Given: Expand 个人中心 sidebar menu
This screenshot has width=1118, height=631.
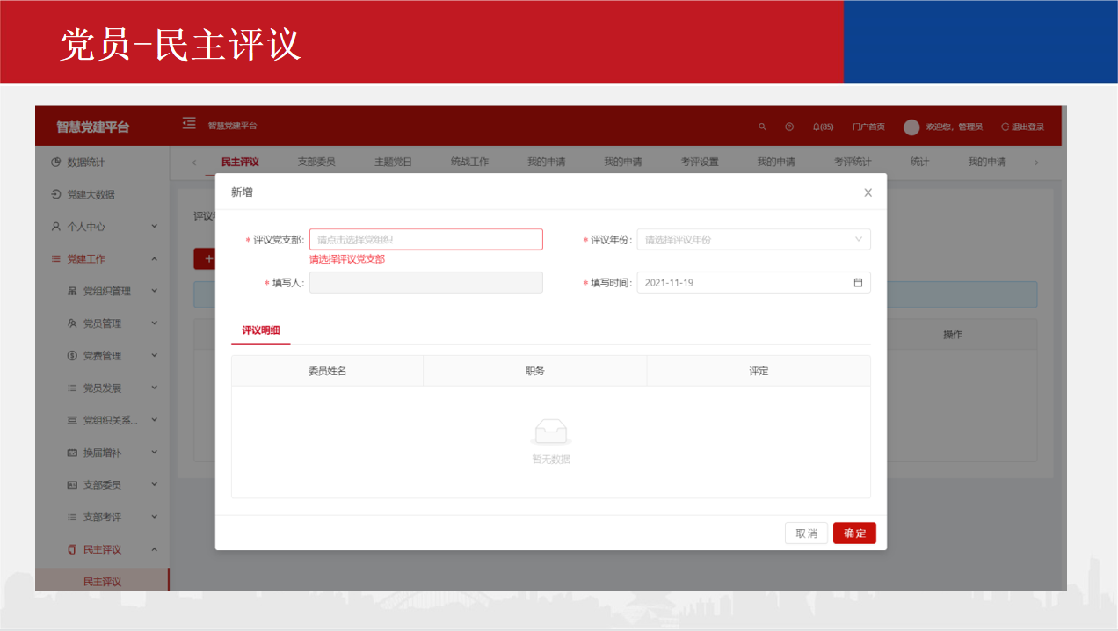Looking at the screenshot, I should point(86,227).
